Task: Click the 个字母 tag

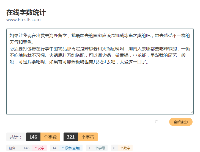Action: [100, 148]
